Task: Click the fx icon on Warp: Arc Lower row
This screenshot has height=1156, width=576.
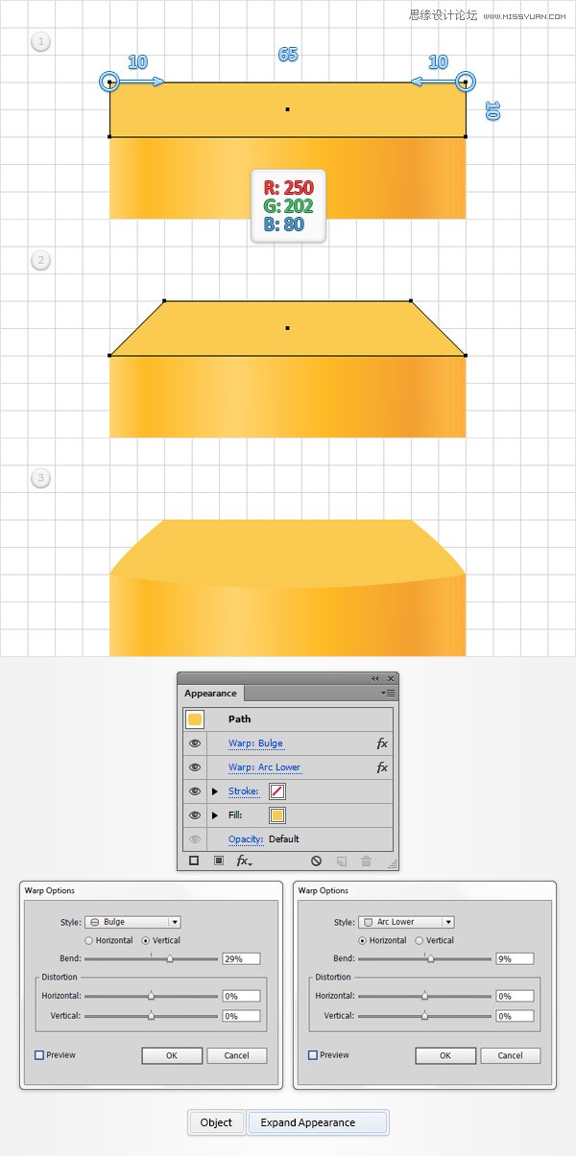Action: tap(382, 767)
